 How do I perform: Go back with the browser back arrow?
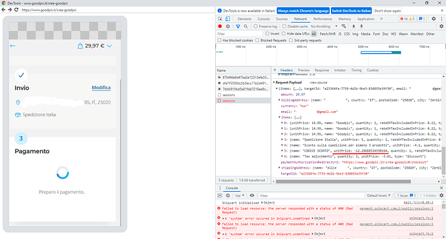pos(3,10)
